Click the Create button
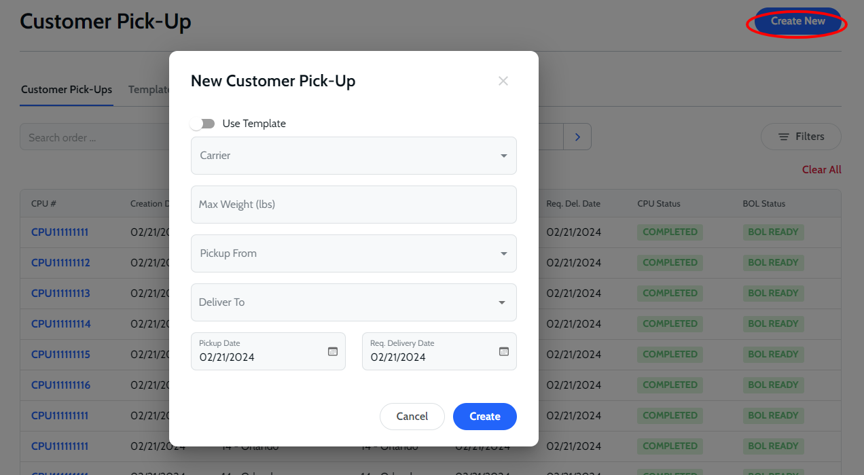The width and height of the screenshot is (864, 475). tap(484, 417)
